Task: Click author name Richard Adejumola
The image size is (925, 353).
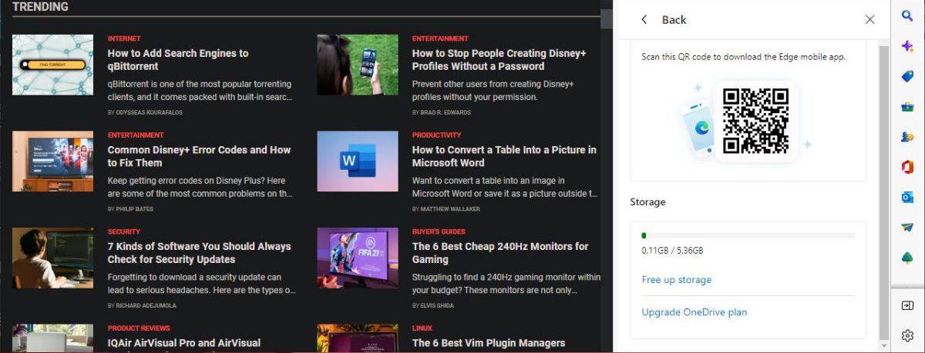Action: 146,305
